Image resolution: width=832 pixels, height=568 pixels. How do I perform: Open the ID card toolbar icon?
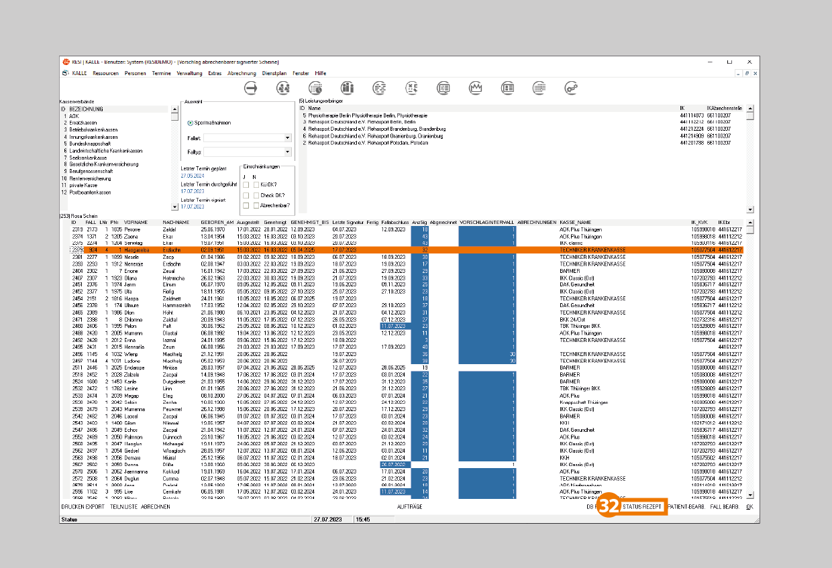coord(508,88)
